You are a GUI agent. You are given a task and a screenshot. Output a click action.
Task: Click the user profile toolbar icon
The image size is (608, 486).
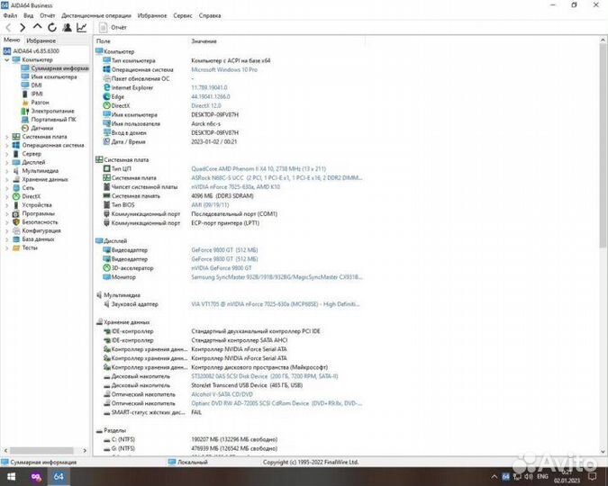coord(68,28)
